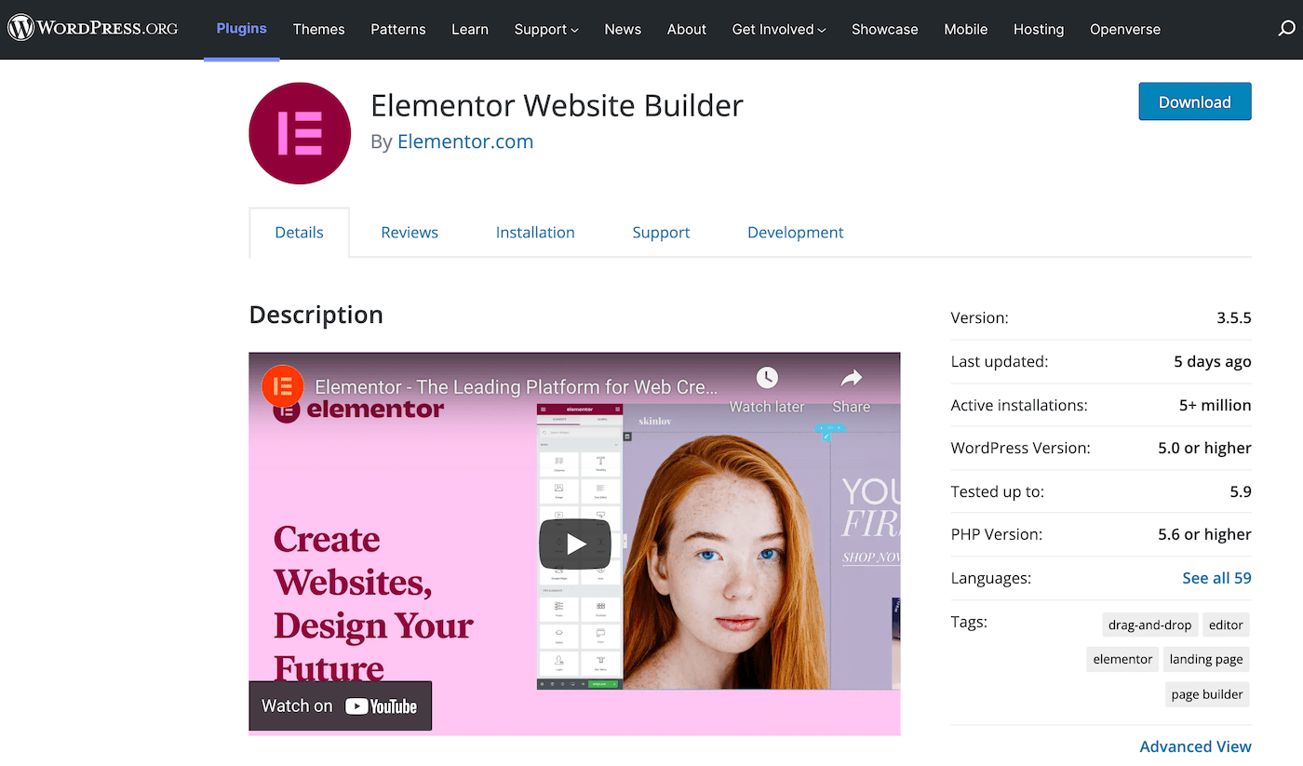This screenshot has width=1303, height=766.
Task: Select the Details tab
Action: (x=300, y=233)
